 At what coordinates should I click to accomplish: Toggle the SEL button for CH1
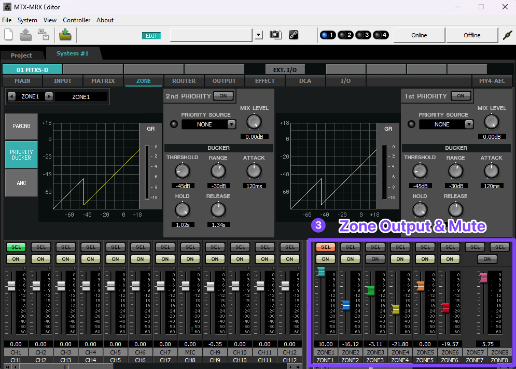pyautogui.click(x=16, y=247)
